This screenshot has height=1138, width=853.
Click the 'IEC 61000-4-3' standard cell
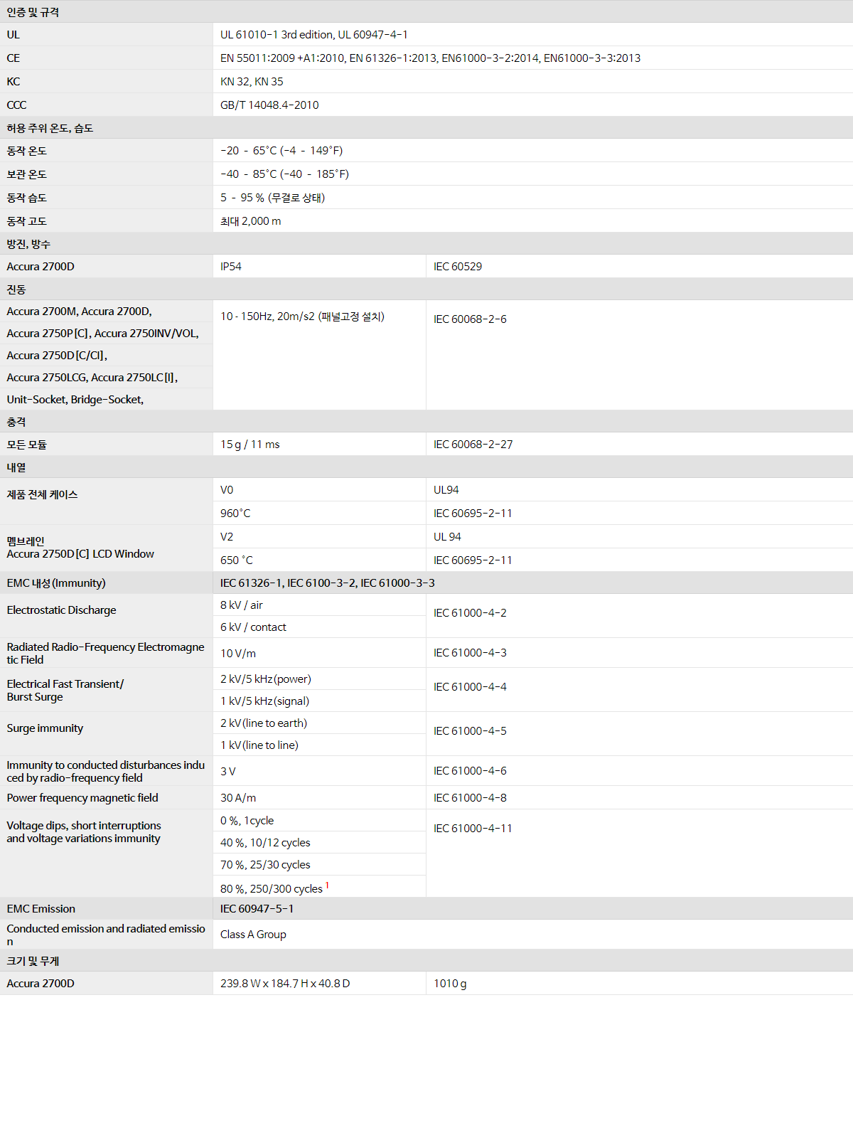(640, 653)
